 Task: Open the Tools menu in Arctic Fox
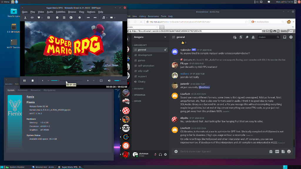tap(163, 16)
